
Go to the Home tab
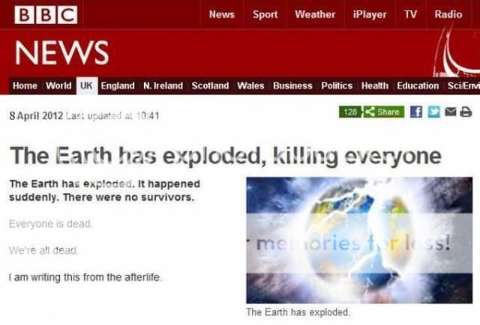[x=25, y=85]
